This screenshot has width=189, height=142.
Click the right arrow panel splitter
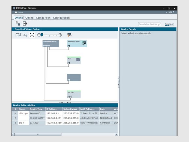tap(119, 85)
